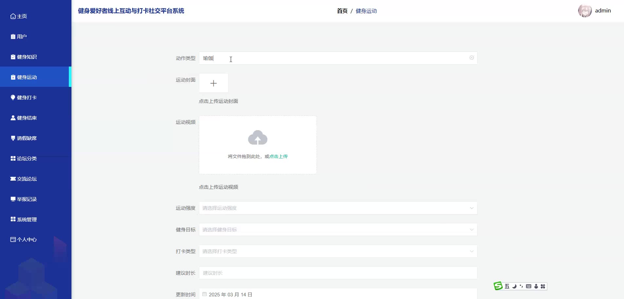Click the 点击上传 link
Screen dimensions: 624x299
[x=278, y=157]
